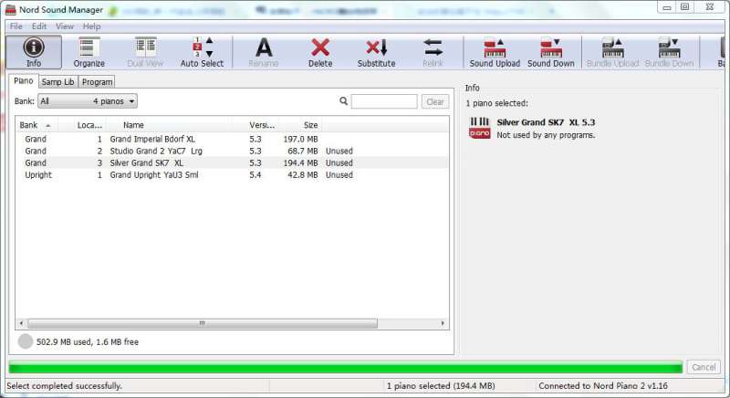Select Grand Upright YaU3 Sml row
Screen dimensions: 730x398
153,174
